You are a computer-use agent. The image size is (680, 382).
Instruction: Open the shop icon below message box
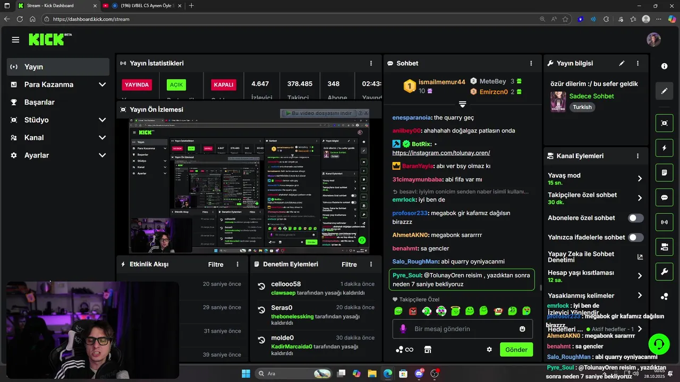pos(427,350)
